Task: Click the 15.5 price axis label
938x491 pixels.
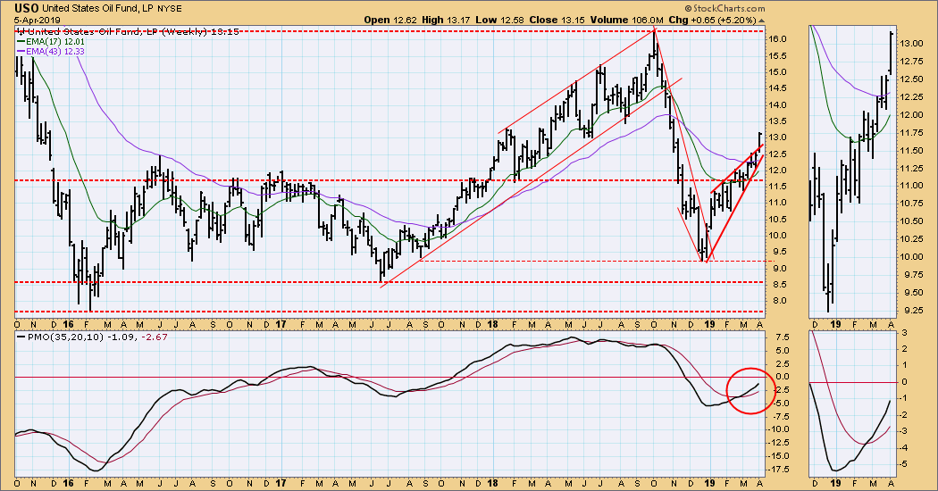Action: 778,55
